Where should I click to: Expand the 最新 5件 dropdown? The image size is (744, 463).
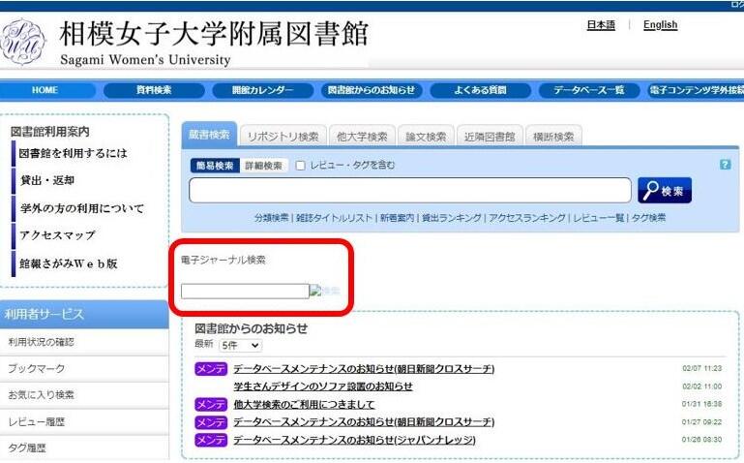[240, 345]
